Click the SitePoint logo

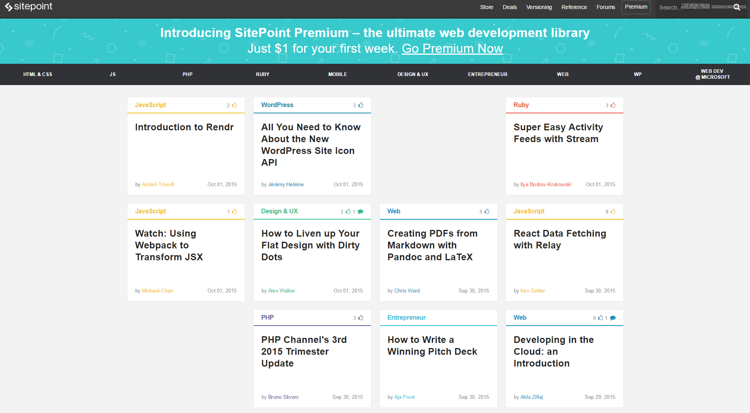click(28, 7)
